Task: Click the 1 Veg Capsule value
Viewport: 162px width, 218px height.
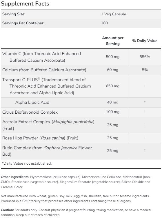Action: coord(114,14)
